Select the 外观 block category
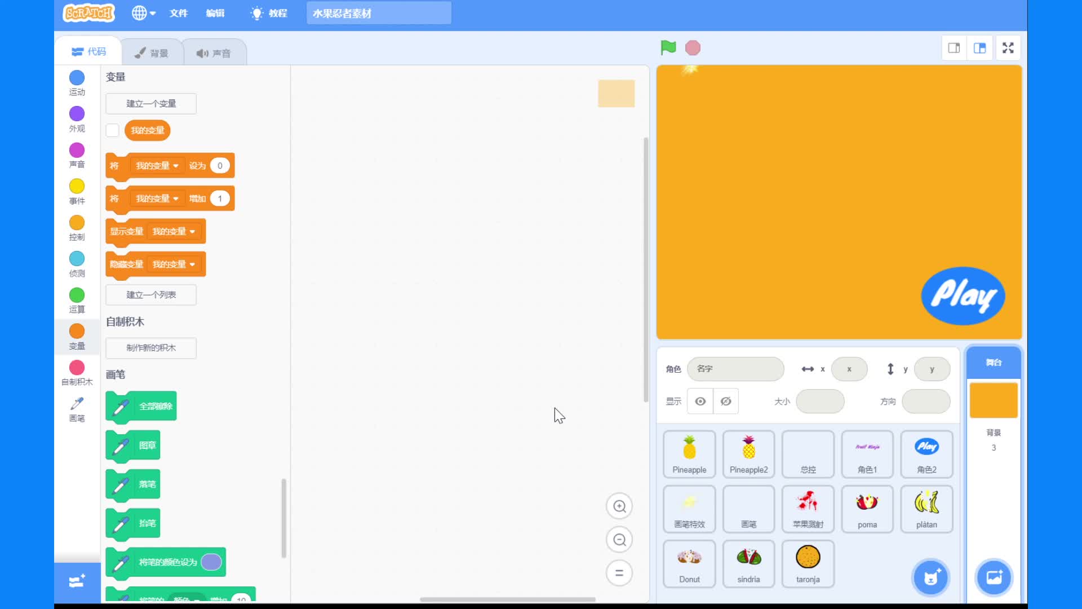 click(77, 119)
